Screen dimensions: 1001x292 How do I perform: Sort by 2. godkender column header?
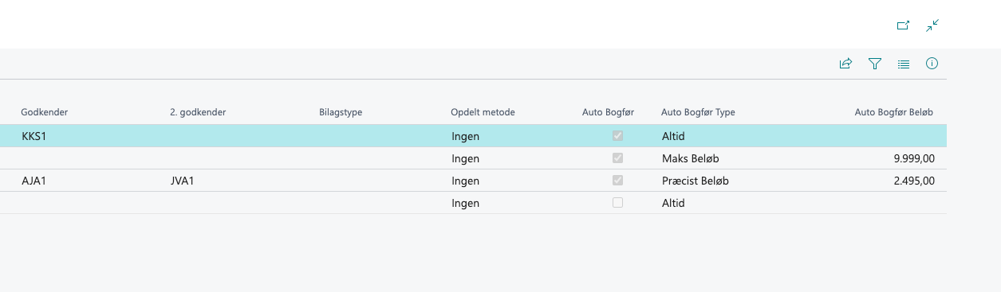(x=198, y=112)
